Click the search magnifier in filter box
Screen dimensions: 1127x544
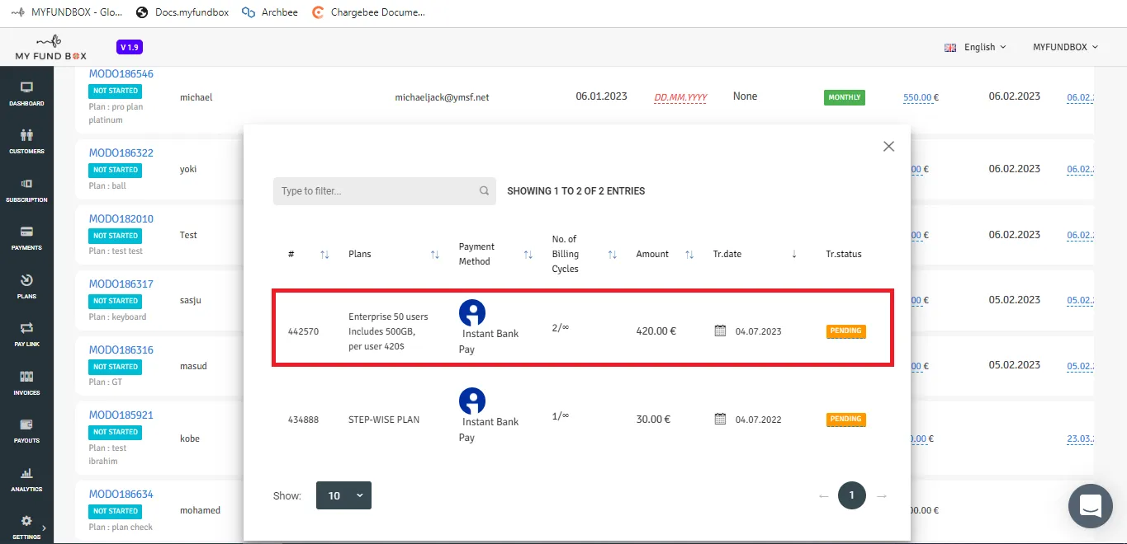[x=484, y=191]
